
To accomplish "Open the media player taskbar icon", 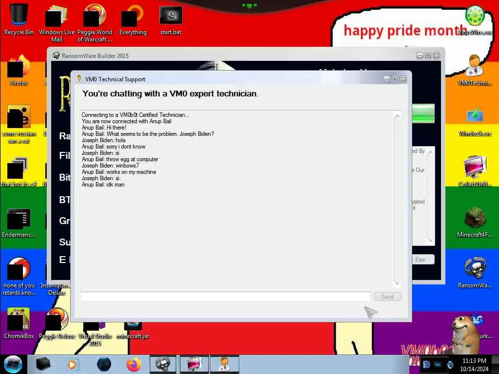I will click(72, 364).
